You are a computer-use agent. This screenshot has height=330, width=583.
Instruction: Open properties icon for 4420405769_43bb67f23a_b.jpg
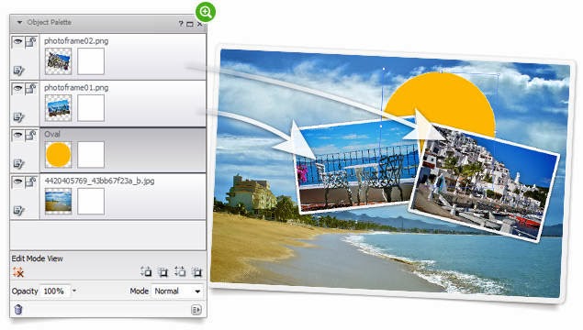(18, 211)
